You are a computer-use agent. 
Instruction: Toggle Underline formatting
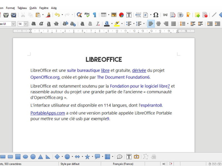(x=49, y=24)
